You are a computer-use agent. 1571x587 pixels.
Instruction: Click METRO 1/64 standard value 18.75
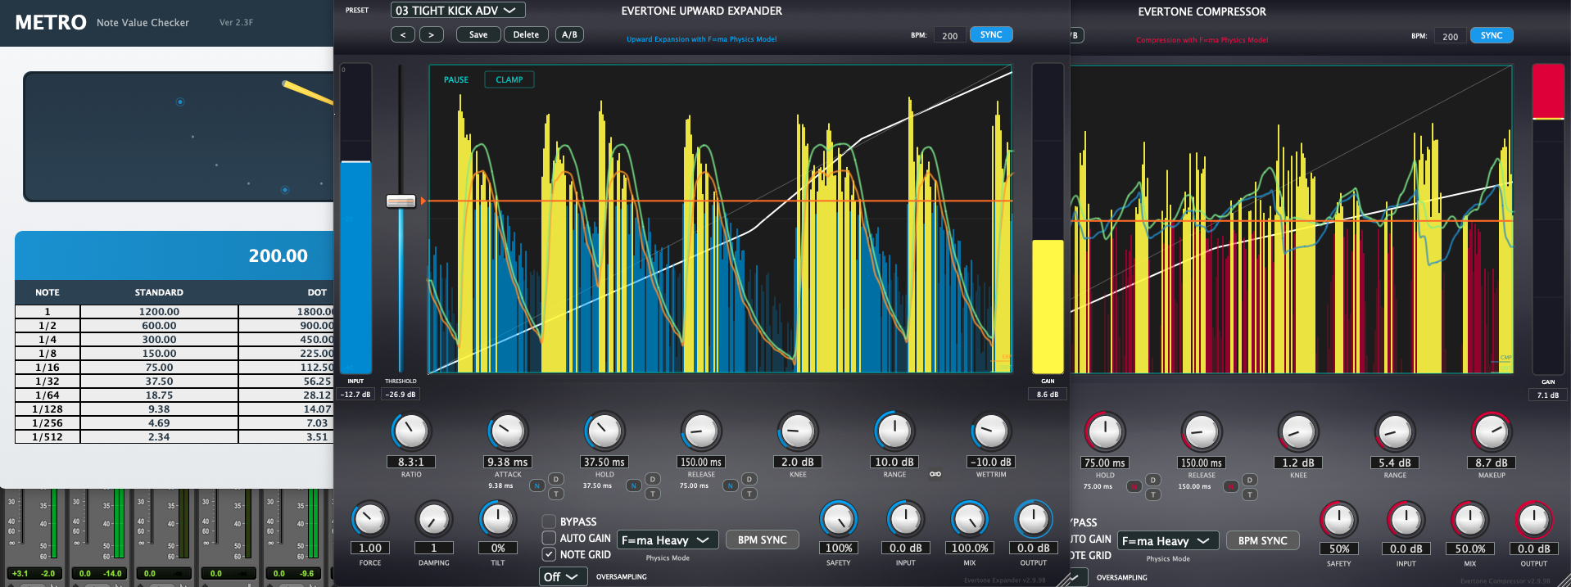(x=159, y=395)
